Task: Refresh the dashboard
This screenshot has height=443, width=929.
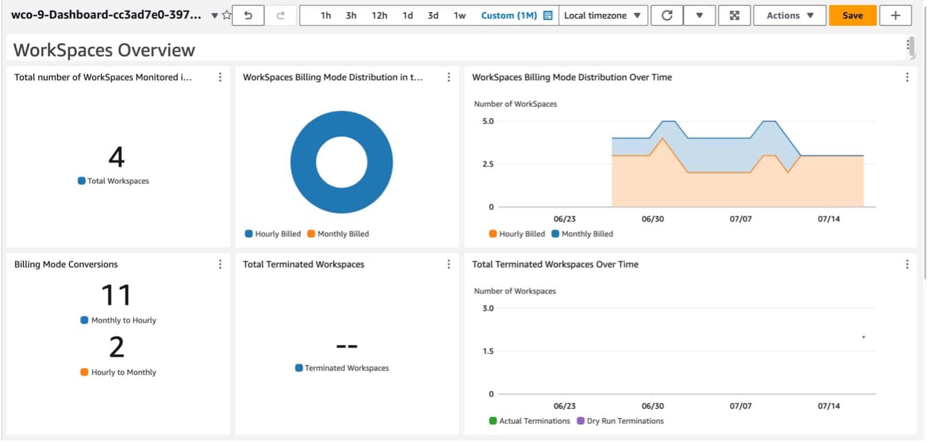Action: pos(667,16)
